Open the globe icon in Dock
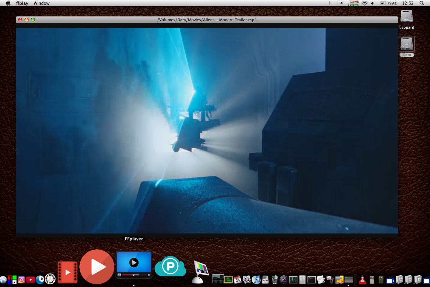Image resolution: width=430 pixels, height=287 pixels. pyautogui.click(x=3, y=280)
